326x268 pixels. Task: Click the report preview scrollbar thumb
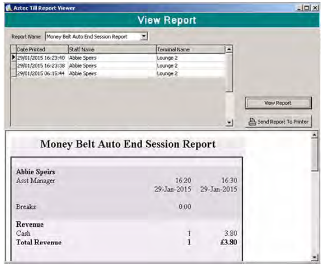(314, 155)
